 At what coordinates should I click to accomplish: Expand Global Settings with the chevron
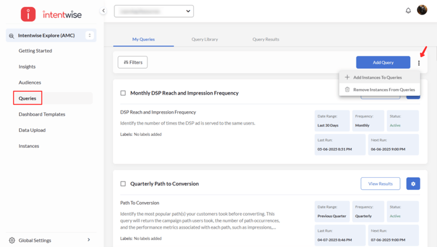click(x=89, y=240)
